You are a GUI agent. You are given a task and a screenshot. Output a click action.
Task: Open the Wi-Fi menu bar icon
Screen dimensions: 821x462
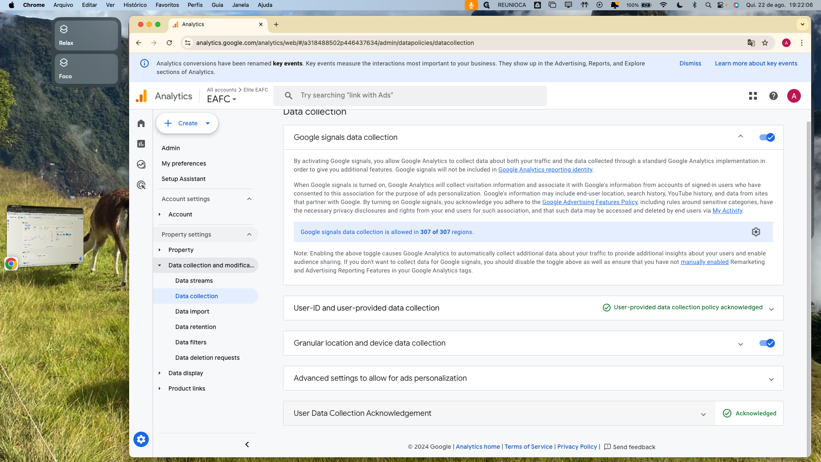(664, 5)
